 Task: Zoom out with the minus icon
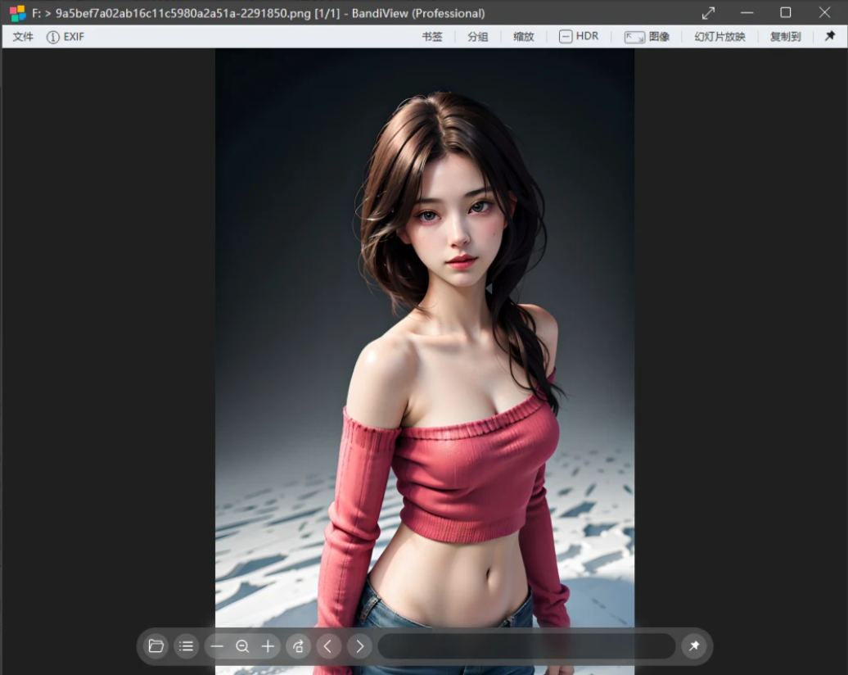[x=217, y=646]
